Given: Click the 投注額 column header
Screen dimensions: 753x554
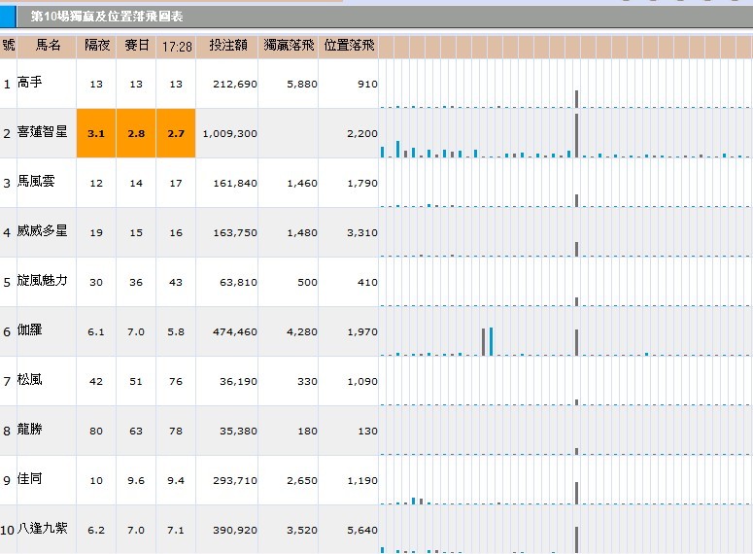Looking at the screenshot, I should coord(227,46).
